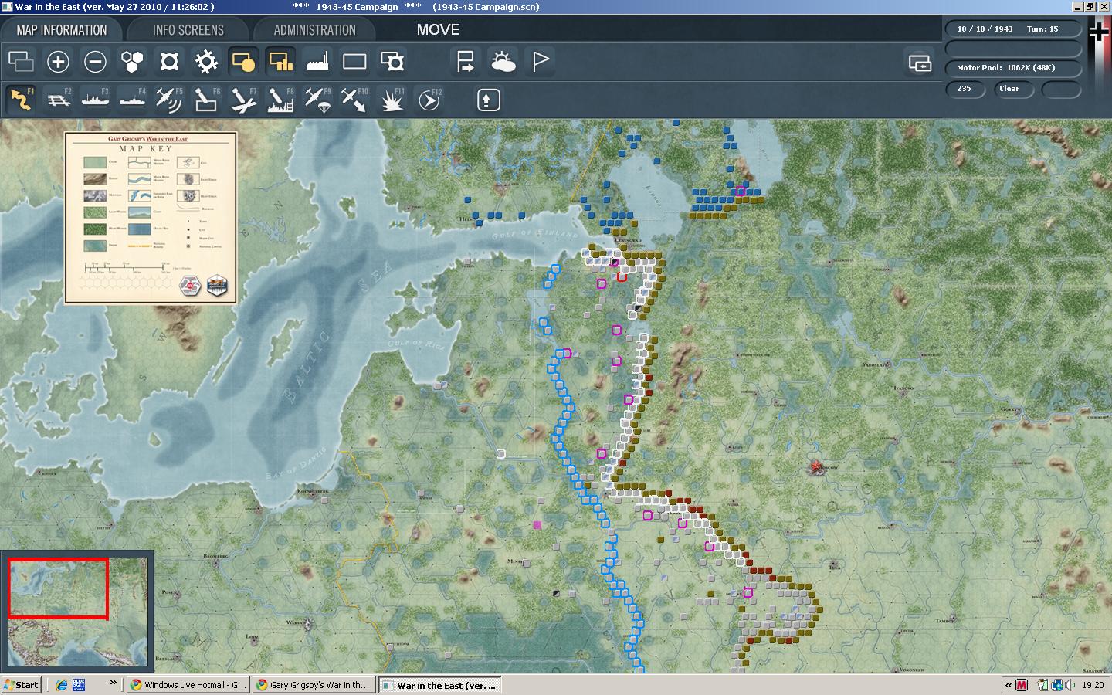This screenshot has width=1112, height=695.
Task: Switch to the Info Screens tab
Action: tap(188, 30)
